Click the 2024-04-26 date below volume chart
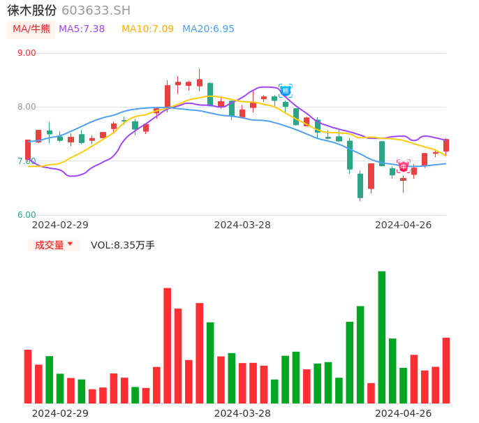This screenshot has width=479, height=423. coord(403,413)
